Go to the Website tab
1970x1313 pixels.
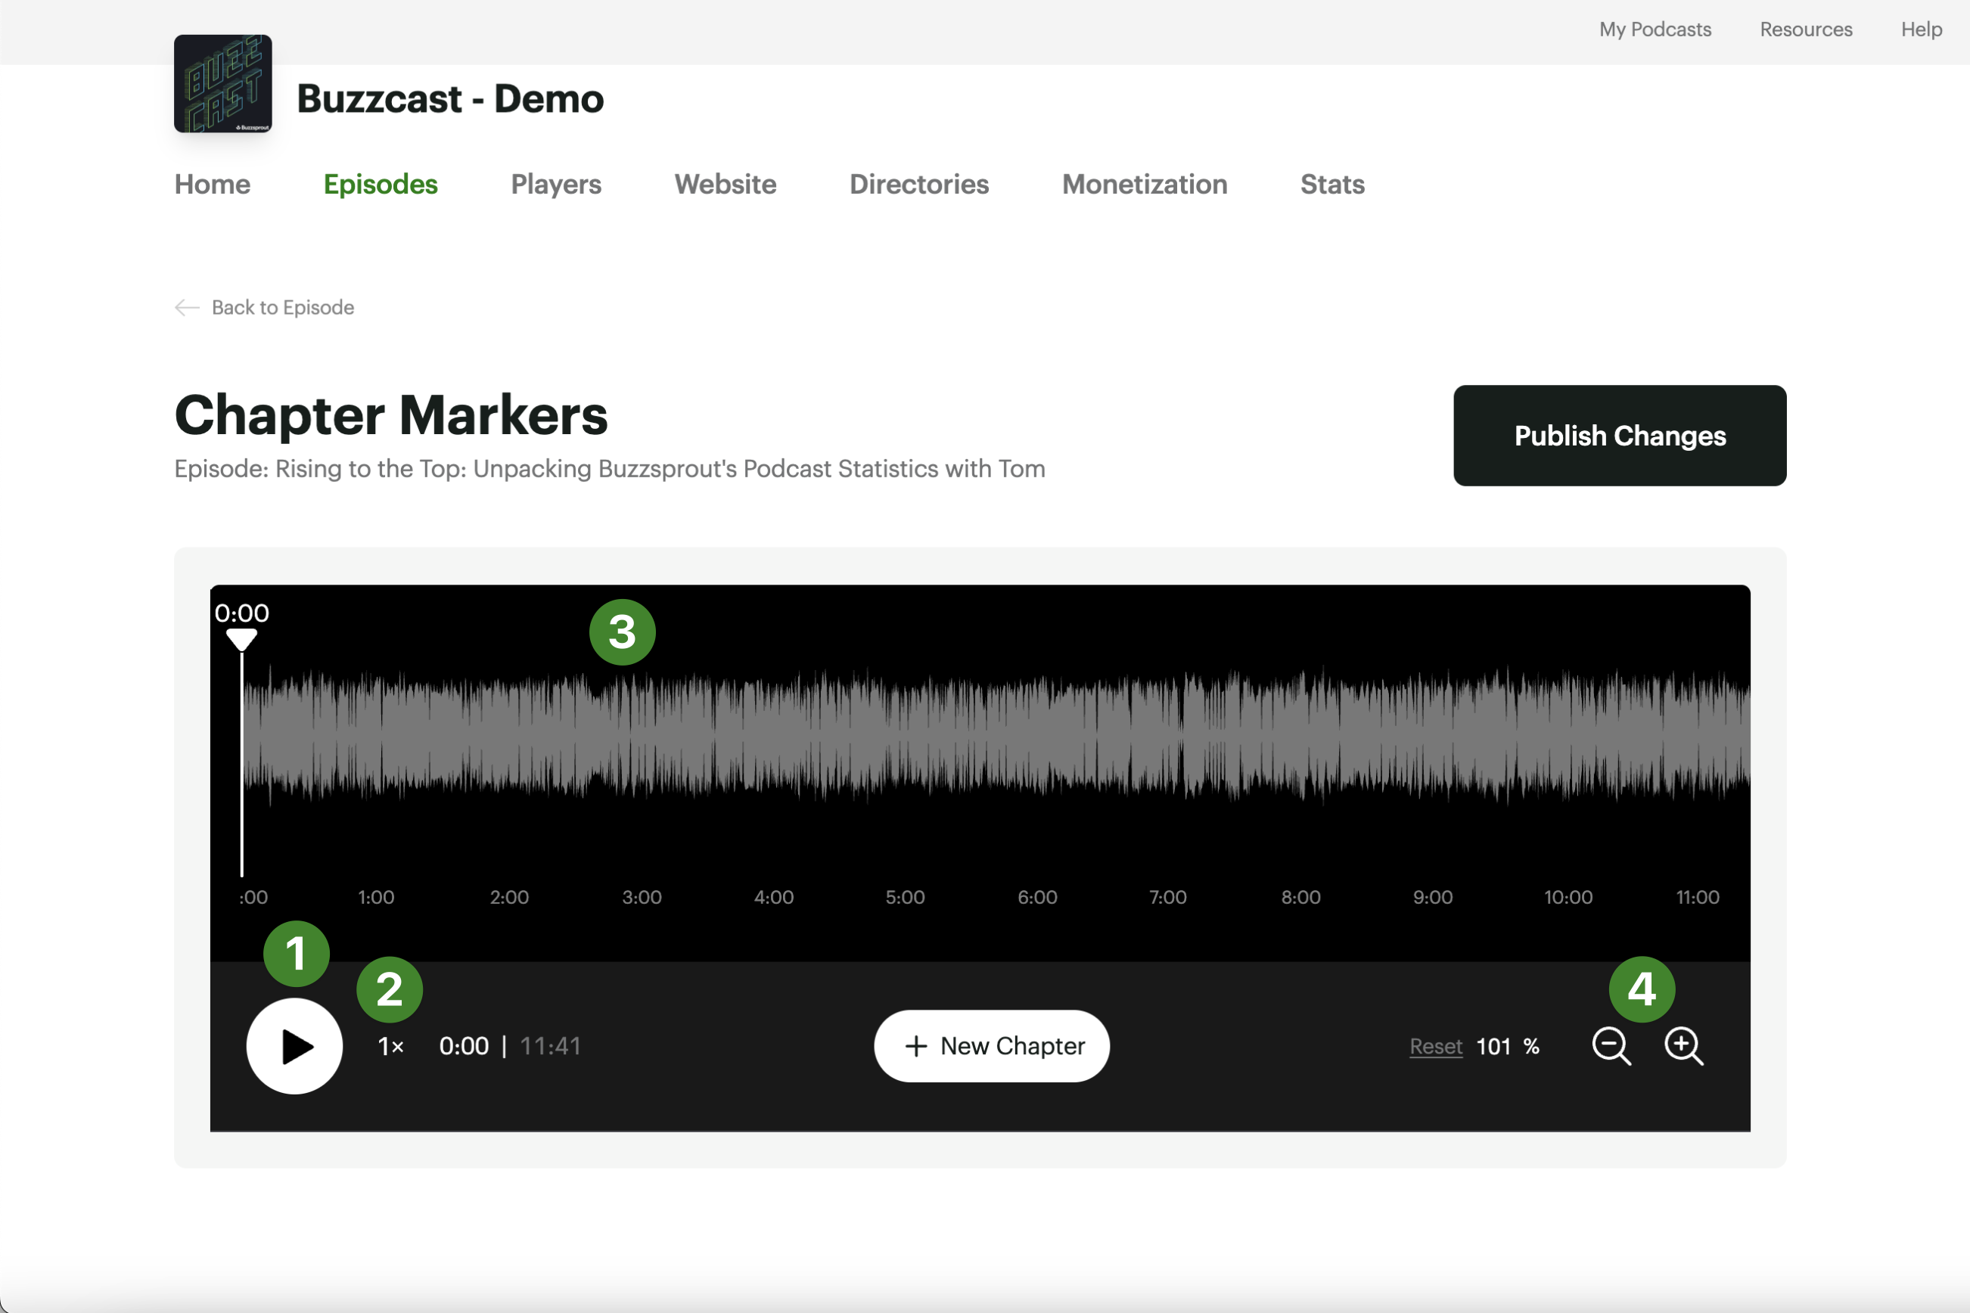725,185
